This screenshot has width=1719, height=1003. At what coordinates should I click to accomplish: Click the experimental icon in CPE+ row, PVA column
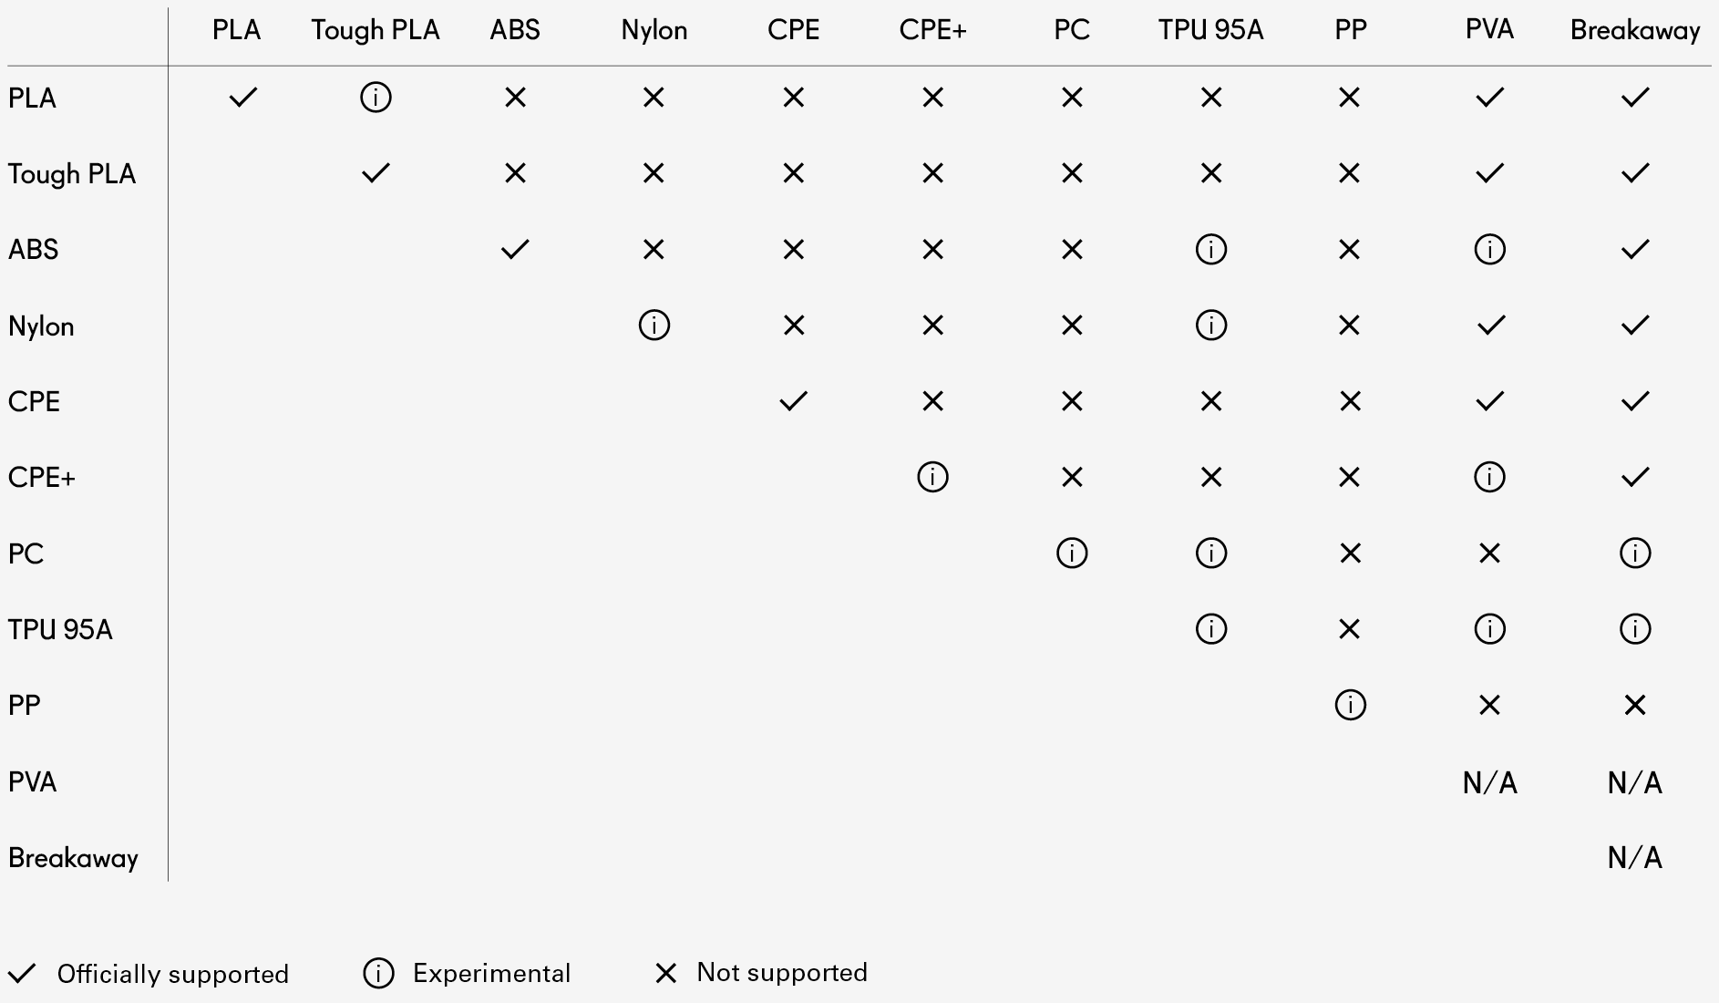1489,477
